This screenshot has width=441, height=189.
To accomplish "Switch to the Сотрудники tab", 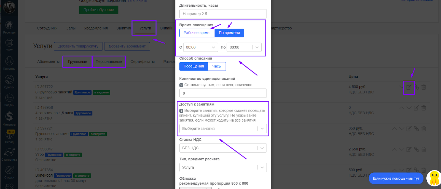I will pyautogui.click(x=47, y=28).
